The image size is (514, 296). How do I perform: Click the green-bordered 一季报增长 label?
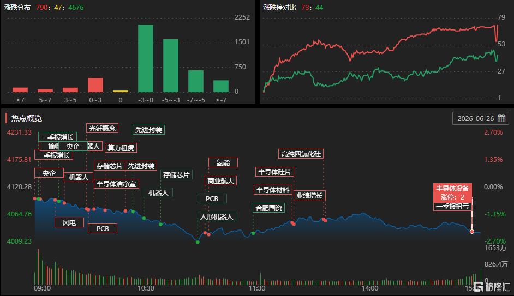pos(57,137)
